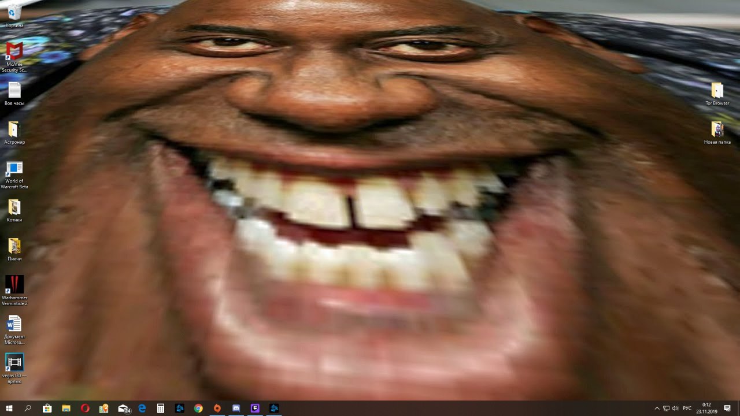Open the Астронир folder
This screenshot has height=416, width=740.
[14, 133]
